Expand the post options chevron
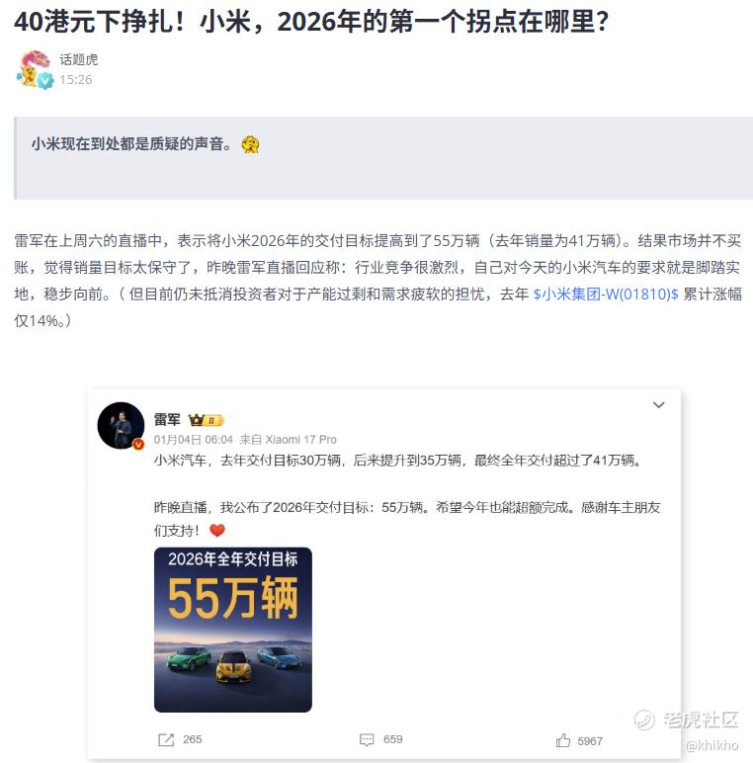Image resolution: width=753 pixels, height=763 pixels. [659, 405]
